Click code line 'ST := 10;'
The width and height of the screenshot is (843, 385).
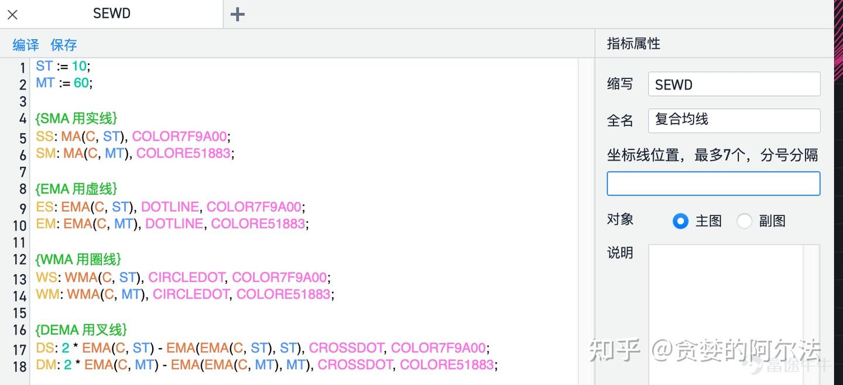[x=63, y=66]
